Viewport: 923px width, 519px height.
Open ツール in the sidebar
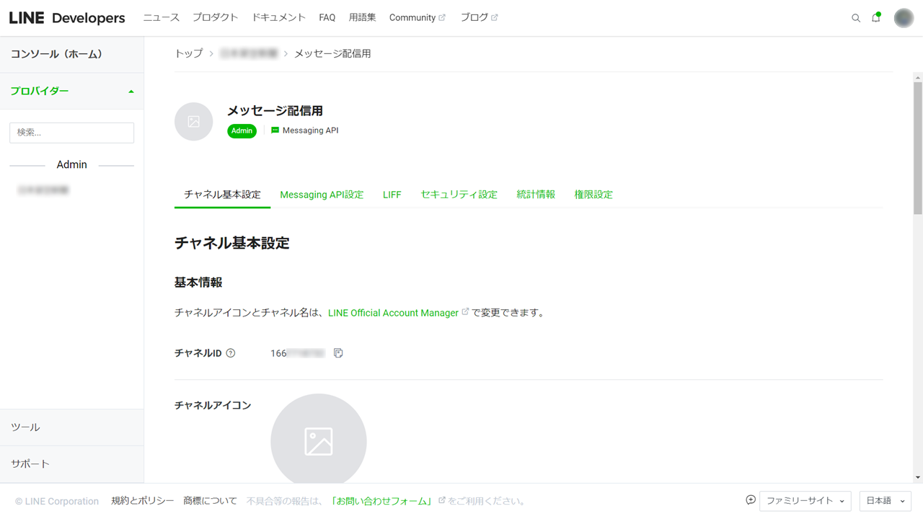click(72, 427)
